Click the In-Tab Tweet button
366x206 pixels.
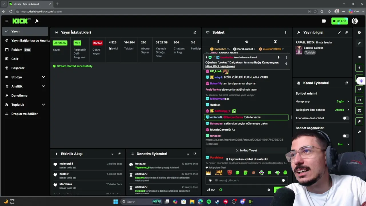coord(246,150)
